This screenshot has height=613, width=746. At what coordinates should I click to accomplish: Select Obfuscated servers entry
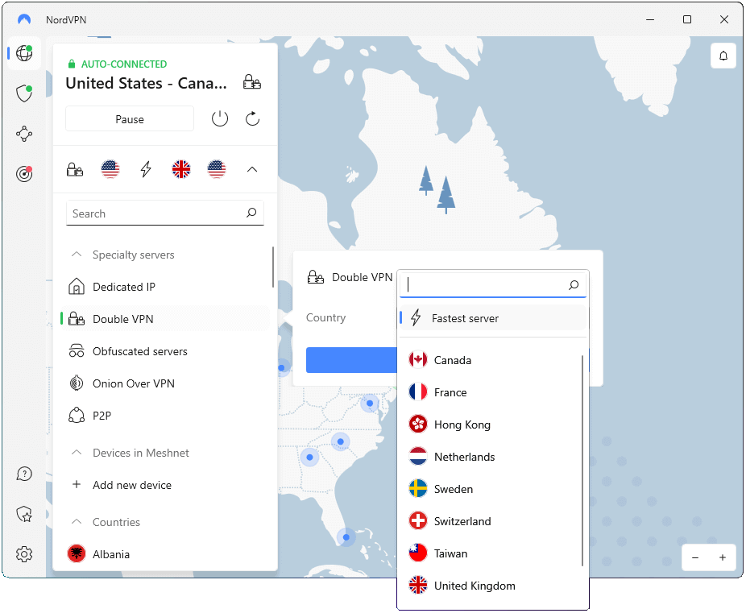pos(164,351)
